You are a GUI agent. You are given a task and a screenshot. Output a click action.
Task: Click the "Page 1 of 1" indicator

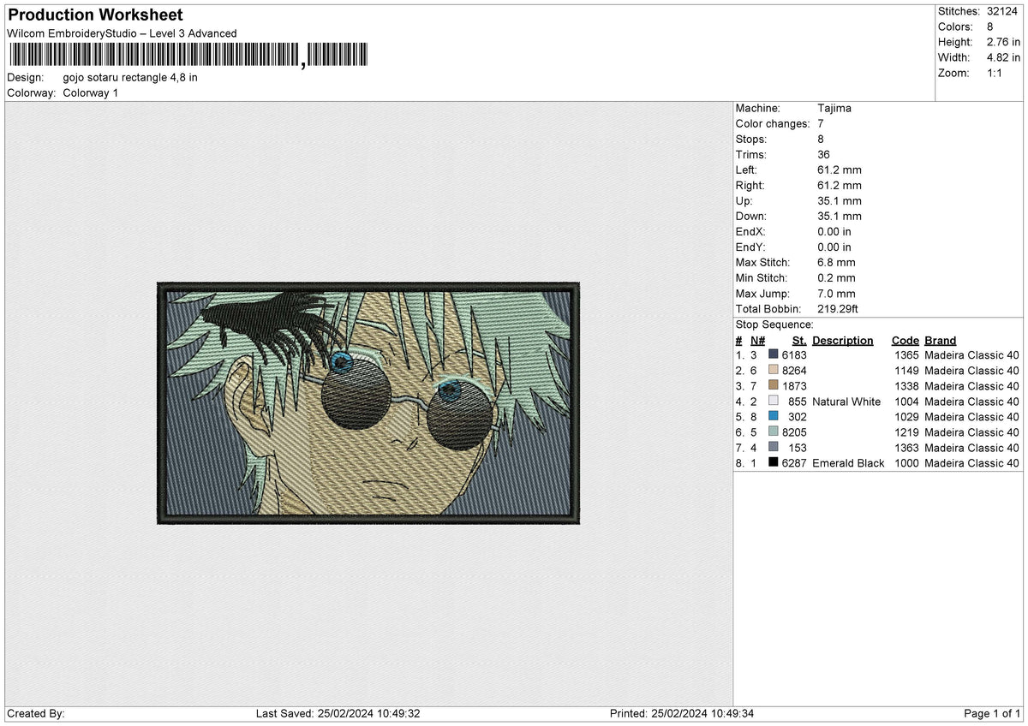tap(992, 714)
